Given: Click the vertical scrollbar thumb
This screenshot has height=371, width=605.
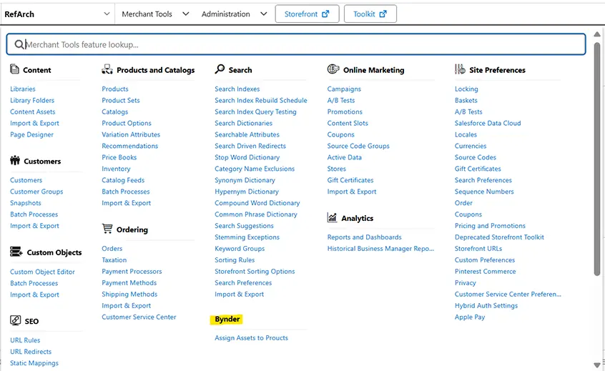Looking at the screenshot, I should 597,158.
